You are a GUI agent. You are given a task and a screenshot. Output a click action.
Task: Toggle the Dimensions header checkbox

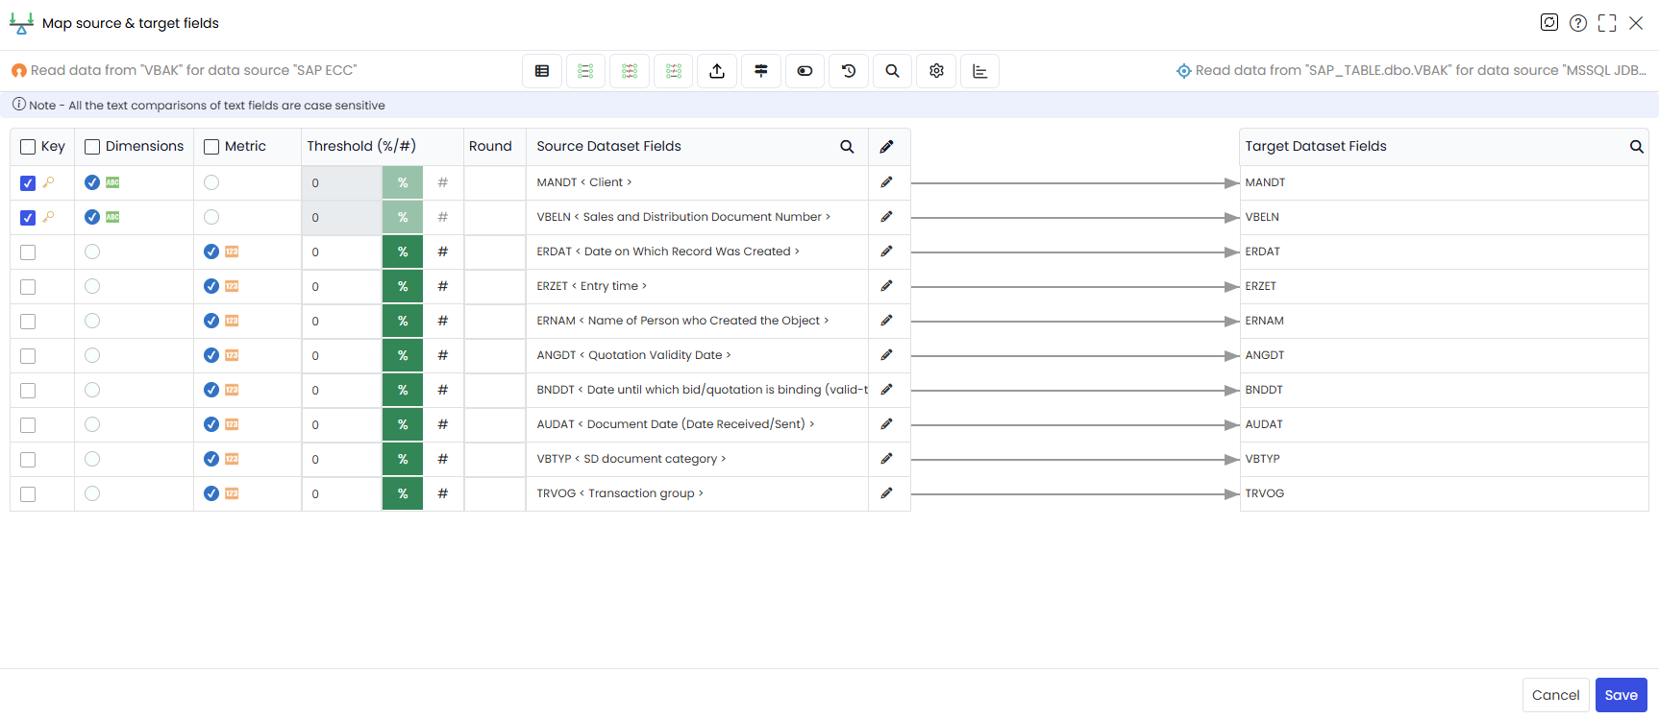coord(92,147)
